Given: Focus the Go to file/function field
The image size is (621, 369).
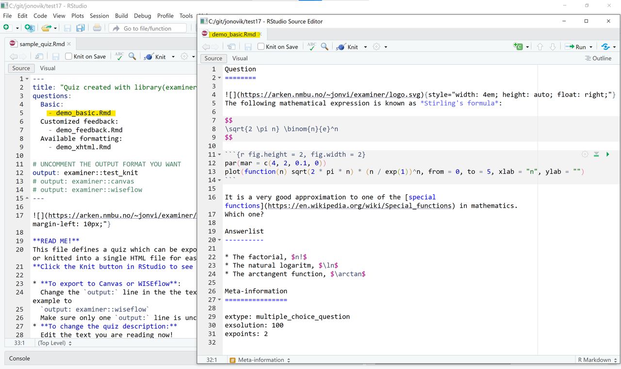Looking at the screenshot, I should click(x=147, y=29).
